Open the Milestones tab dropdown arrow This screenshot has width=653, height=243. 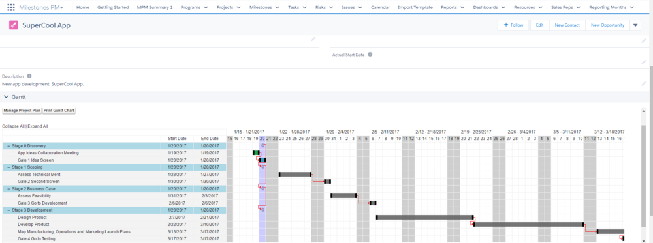[277, 7]
